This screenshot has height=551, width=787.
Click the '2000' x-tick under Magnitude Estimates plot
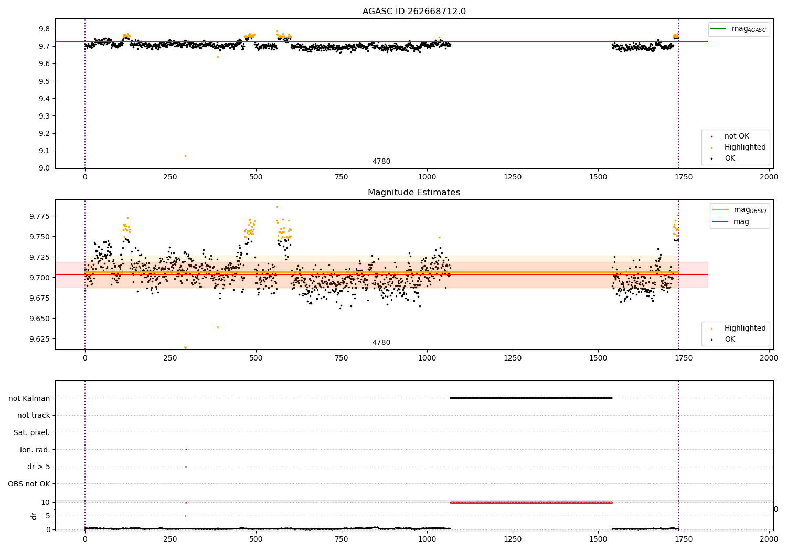point(769,358)
